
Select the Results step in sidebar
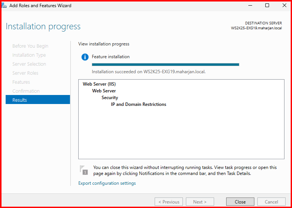(38, 100)
